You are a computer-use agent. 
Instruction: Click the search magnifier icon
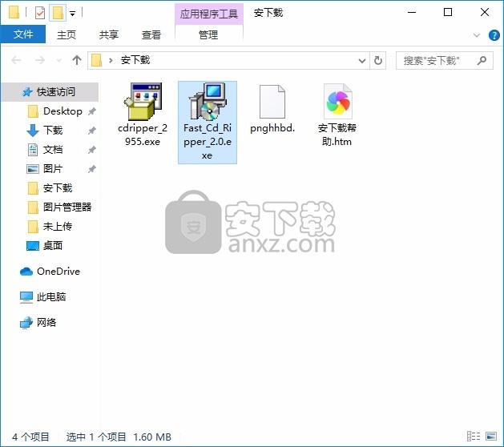(482, 60)
